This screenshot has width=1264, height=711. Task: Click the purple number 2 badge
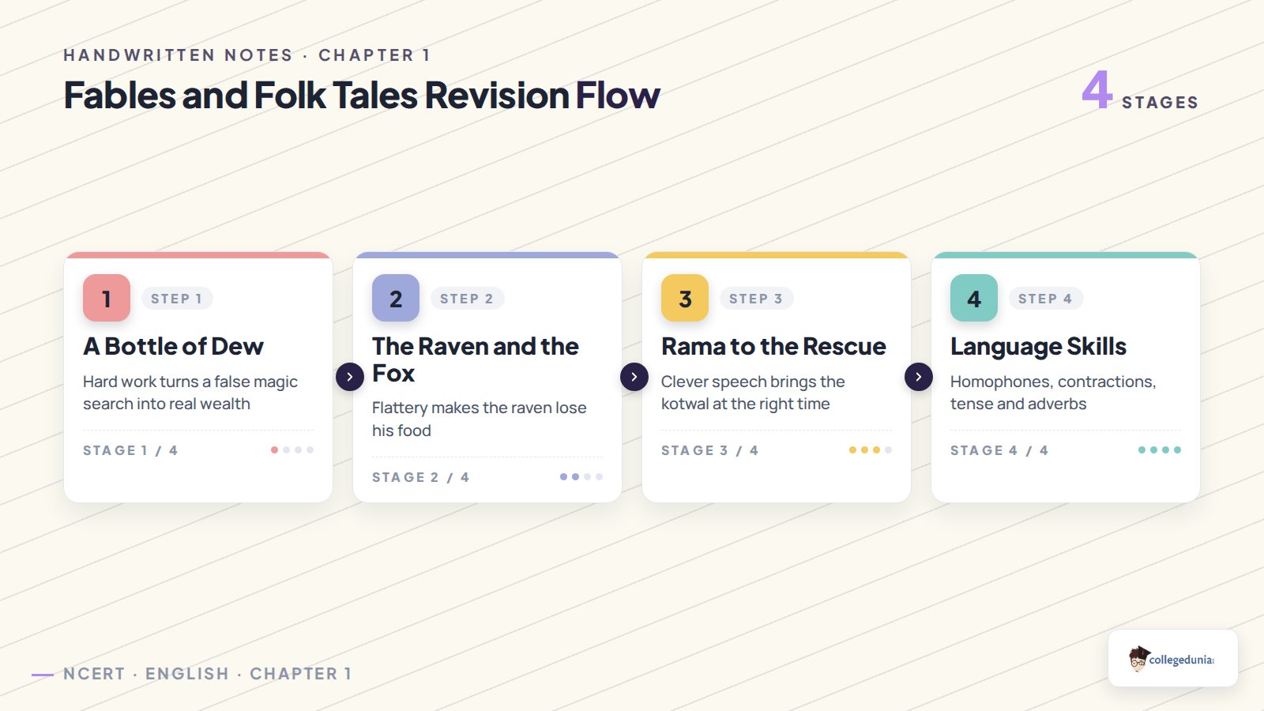[396, 298]
